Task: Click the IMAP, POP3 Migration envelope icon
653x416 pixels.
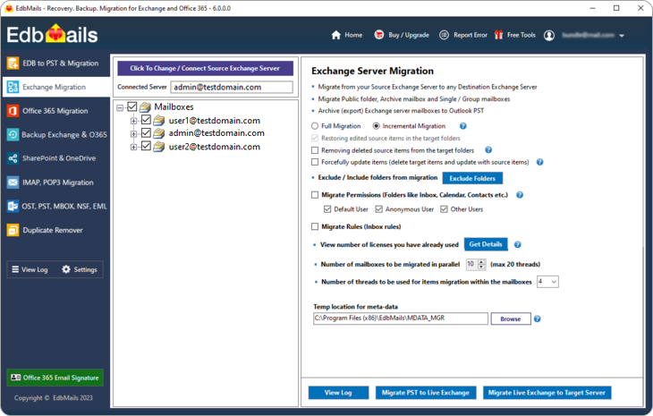Action: [13, 183]
